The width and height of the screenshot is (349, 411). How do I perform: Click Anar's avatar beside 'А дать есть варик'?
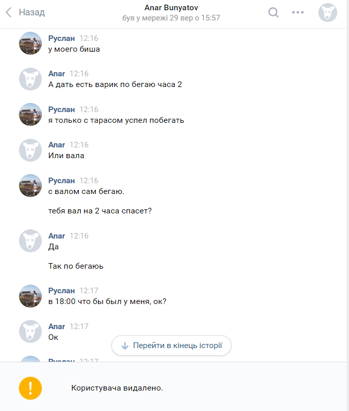pyautogui.click(x=30, y=79)
